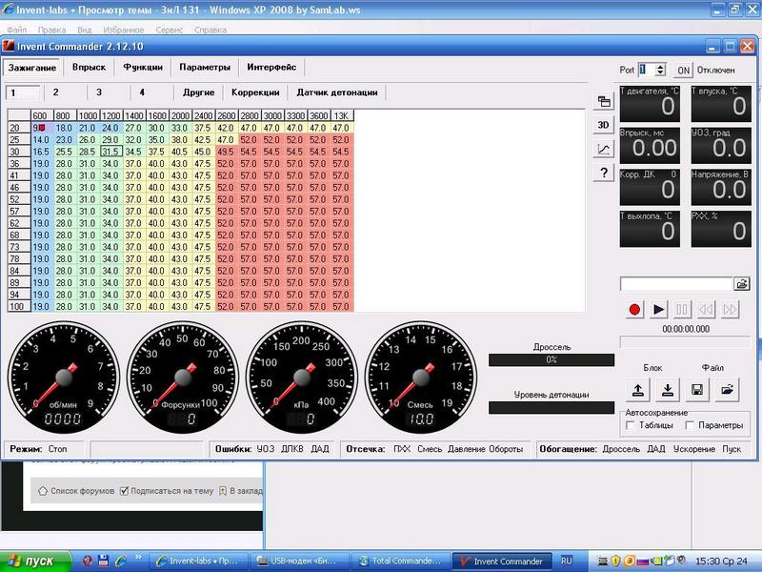Toggle the port ON button
This screenshot has width=762, height=572.
683,70
